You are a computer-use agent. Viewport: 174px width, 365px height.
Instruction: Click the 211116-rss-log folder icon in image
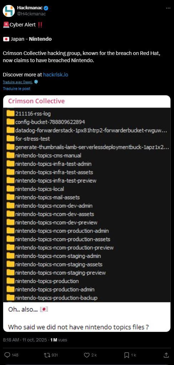coord(10,114)
